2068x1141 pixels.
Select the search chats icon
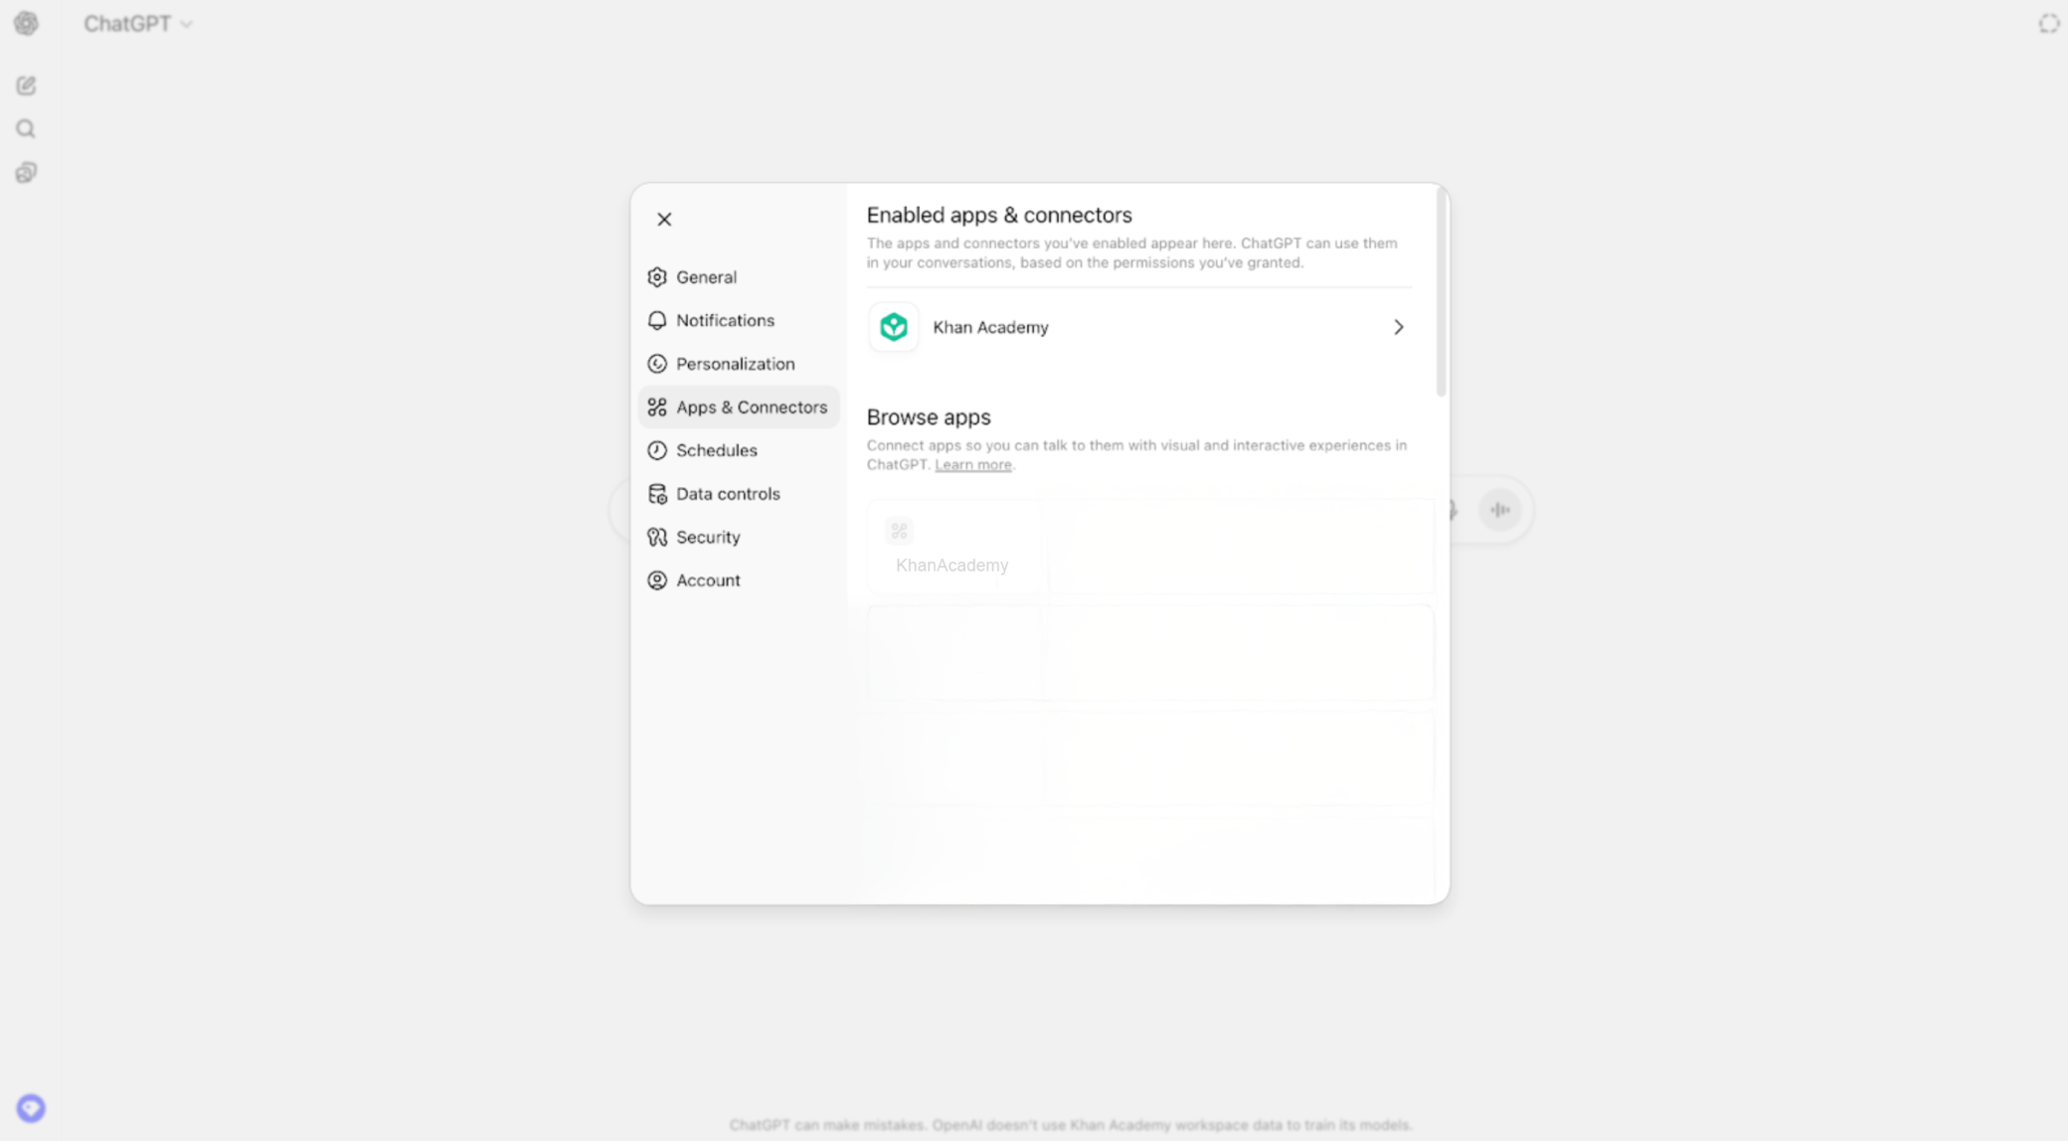tap(25, 127)
